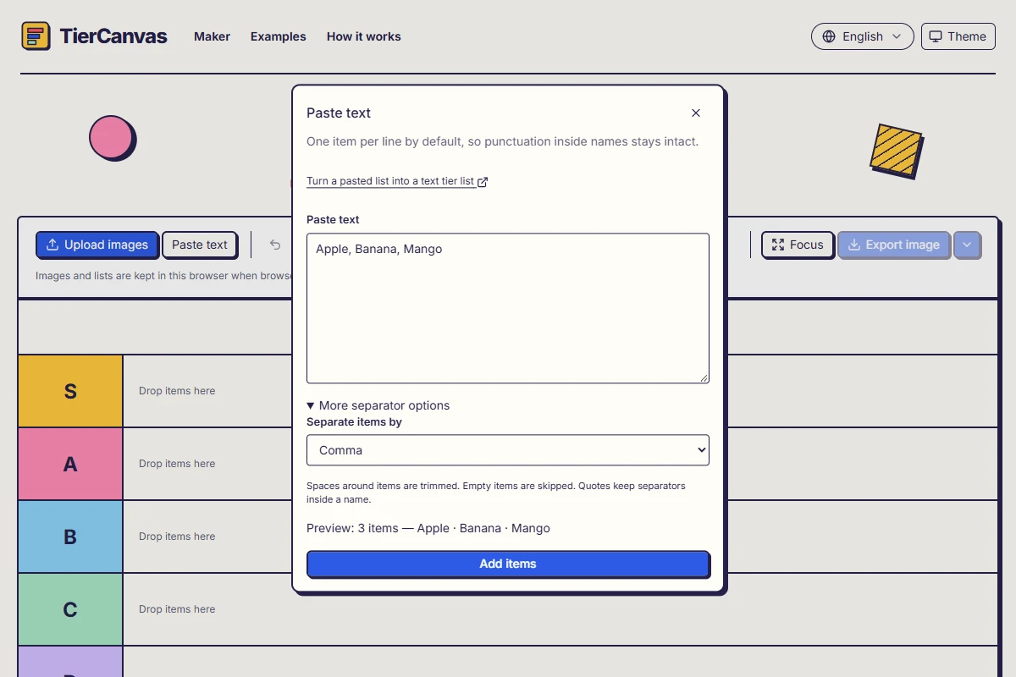Open the export options chevron dropdown
The image size is (1016, 677).
[967, 245]
